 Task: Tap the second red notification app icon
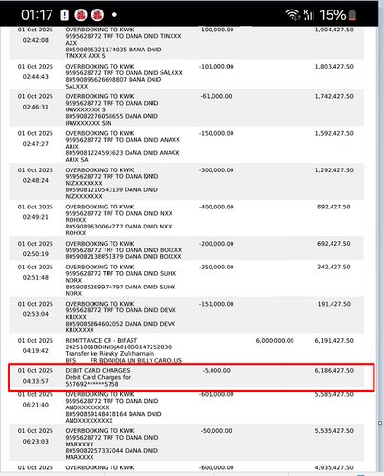point(97,15)
